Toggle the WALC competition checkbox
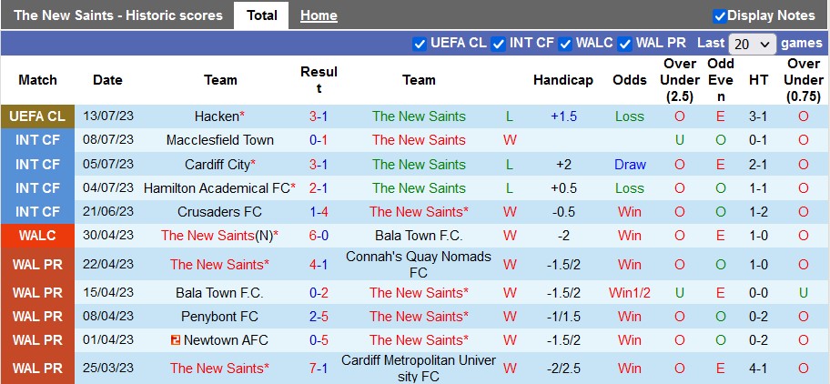Image resolution: width=830 pixels, height=384 pixels. [x=565, y=44]
